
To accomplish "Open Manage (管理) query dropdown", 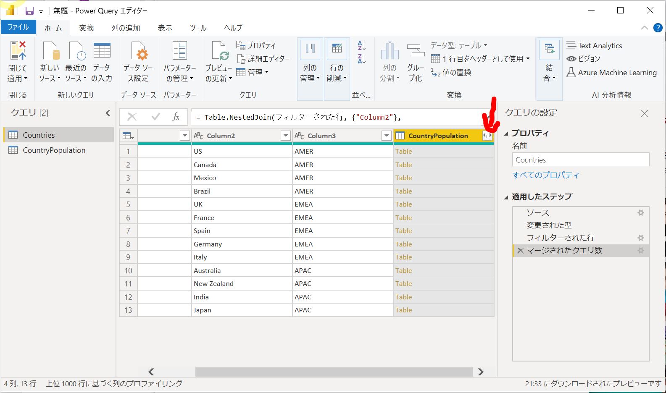I will (252, 72).
